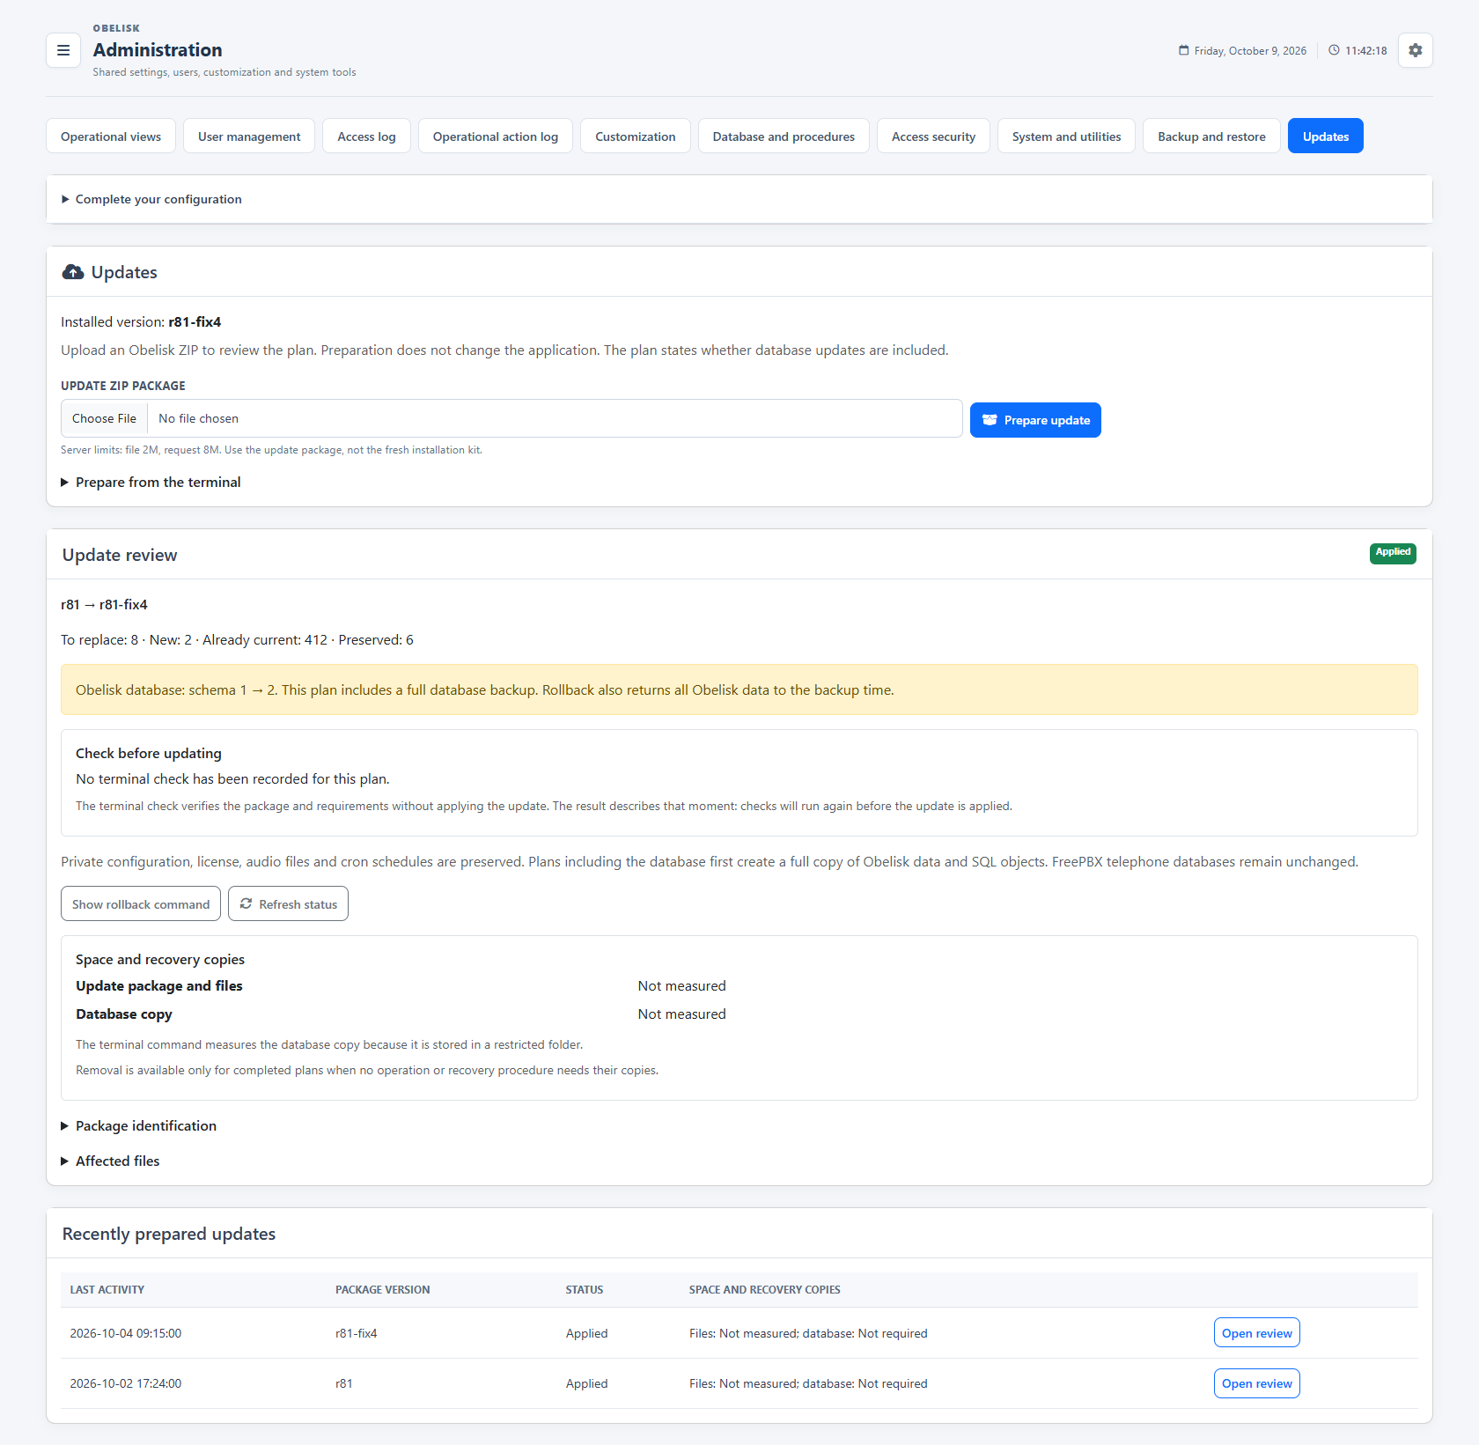Click the green Applied status badge
Image resolution: width=1479 pixels, height=1445 pixels.
(x=1393, y=553)
